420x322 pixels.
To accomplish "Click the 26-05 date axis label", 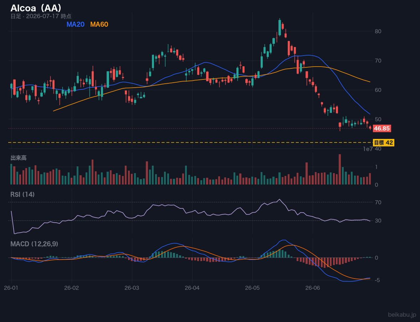I will pyautogui.click(x=252, y=288).
